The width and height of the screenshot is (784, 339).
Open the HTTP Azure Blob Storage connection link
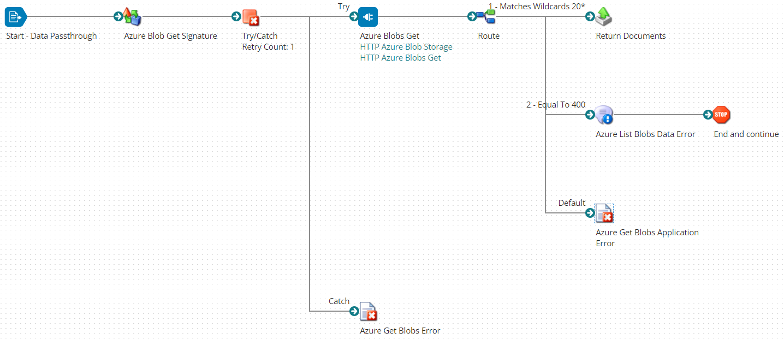pyautogui.click(x=406, y=46)
